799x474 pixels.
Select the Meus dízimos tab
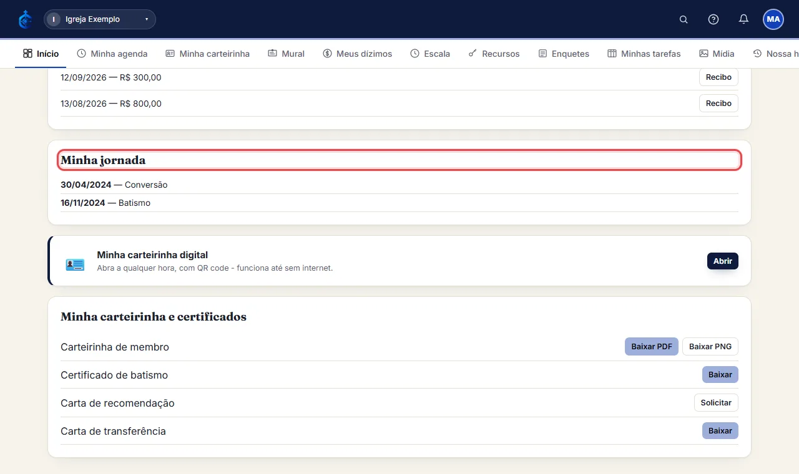click(357, 54)
